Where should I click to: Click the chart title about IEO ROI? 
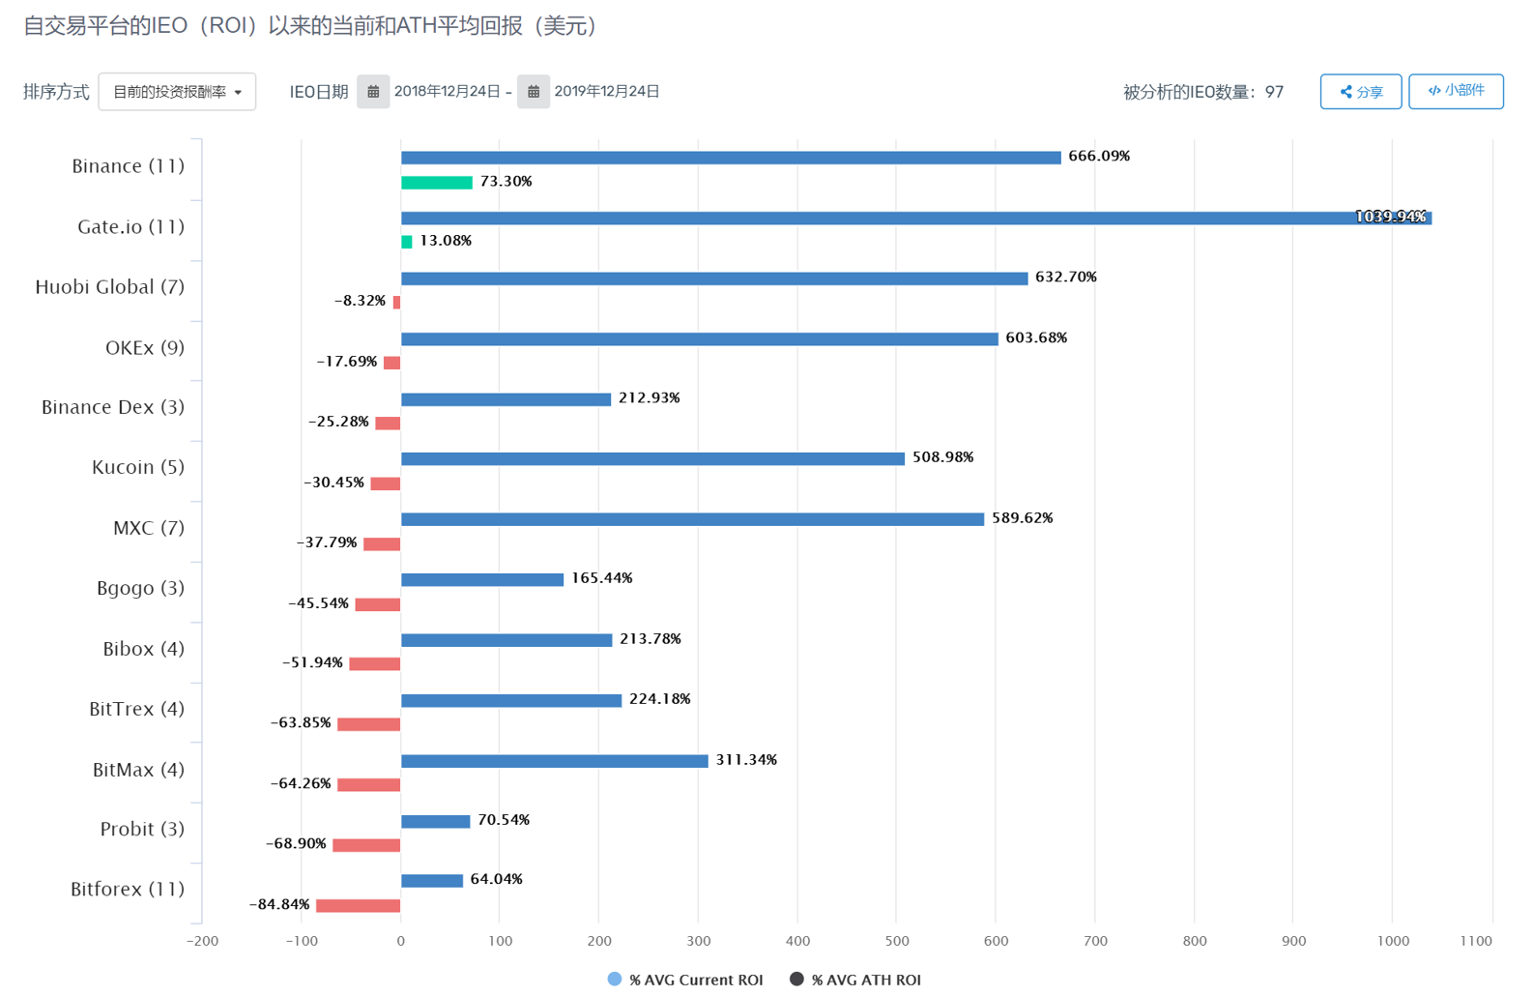pos(310,25)
